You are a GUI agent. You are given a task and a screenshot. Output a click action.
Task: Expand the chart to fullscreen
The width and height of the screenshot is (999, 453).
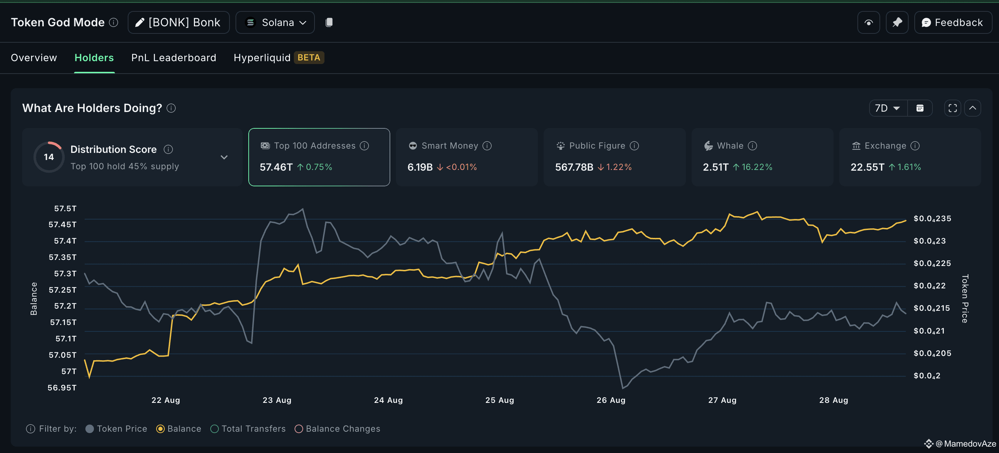pyautogui.click(x=952, y=108)
